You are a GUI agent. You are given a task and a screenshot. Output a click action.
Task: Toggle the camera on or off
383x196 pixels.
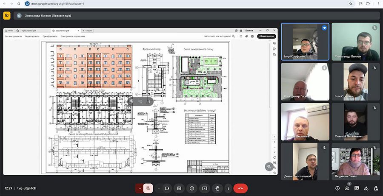(x=167, y=188)
